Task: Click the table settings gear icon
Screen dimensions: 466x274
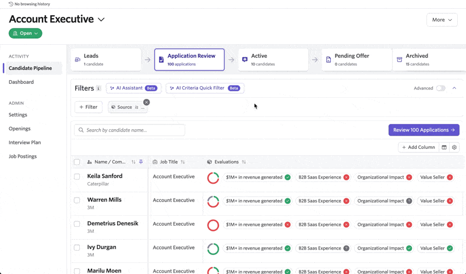Action: (455, 147)
